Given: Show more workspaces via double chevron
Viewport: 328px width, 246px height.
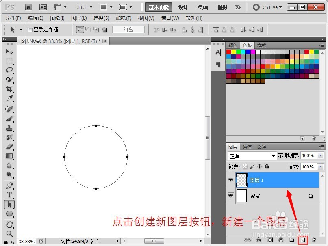Looking at the screenshot, I should pos(237,7).
